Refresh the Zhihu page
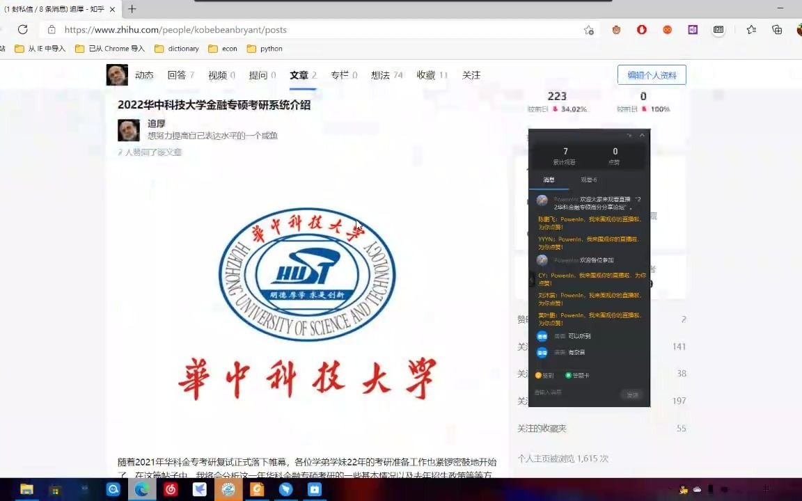Viewport: 802px width, 501px height. coord(22,30)
